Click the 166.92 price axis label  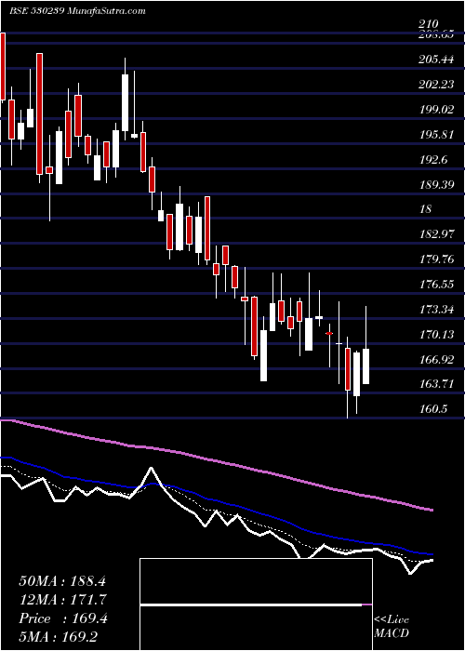click(x=436, y=359)
